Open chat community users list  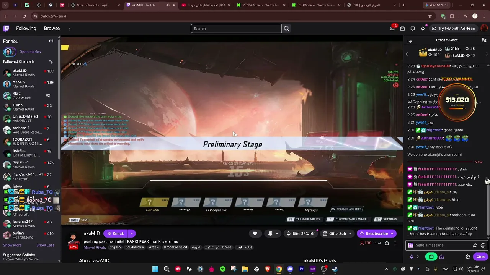pos(484,40)
